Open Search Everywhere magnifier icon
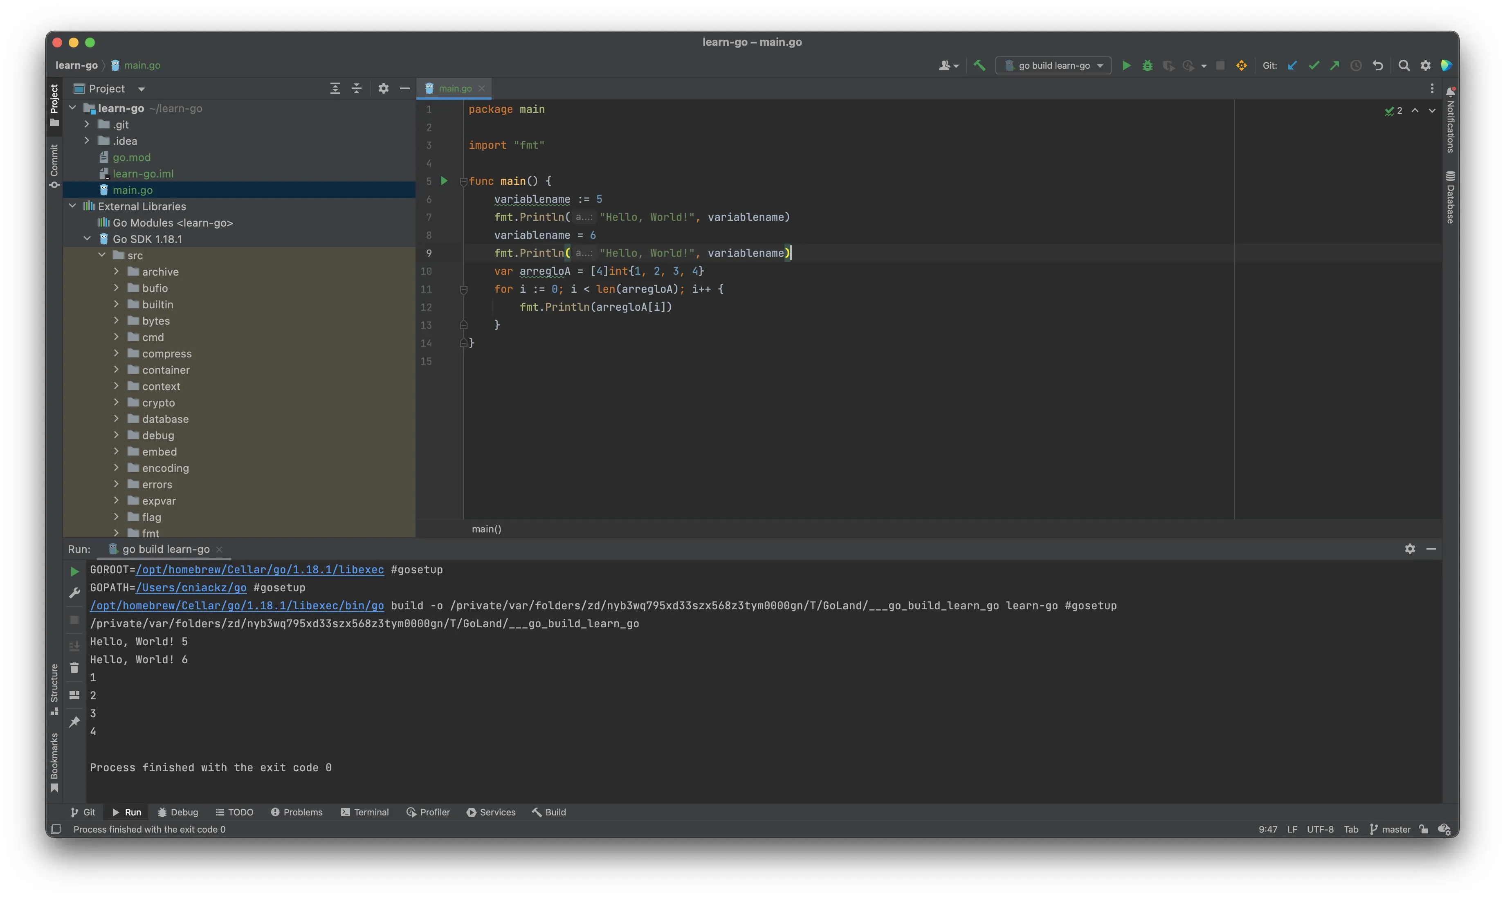Image resolution: width=1505 pixels, height=898 pixels. click(x=1404, y=65)
